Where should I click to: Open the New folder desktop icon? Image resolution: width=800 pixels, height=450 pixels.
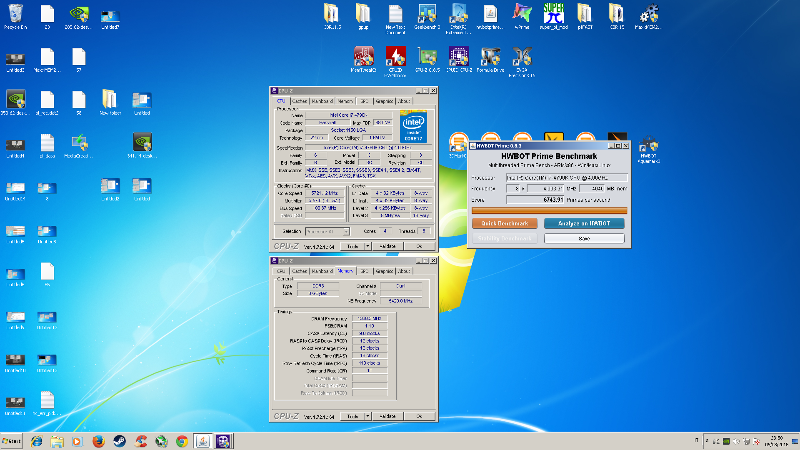tap(110, 103)
